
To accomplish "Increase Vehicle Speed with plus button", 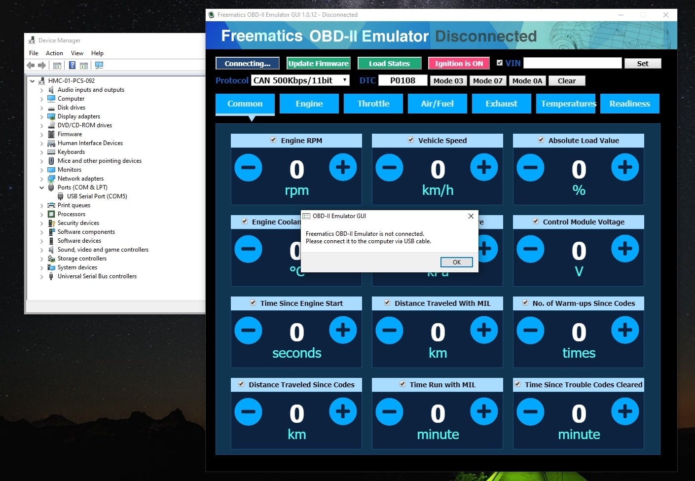I will (x=484, y=167).
